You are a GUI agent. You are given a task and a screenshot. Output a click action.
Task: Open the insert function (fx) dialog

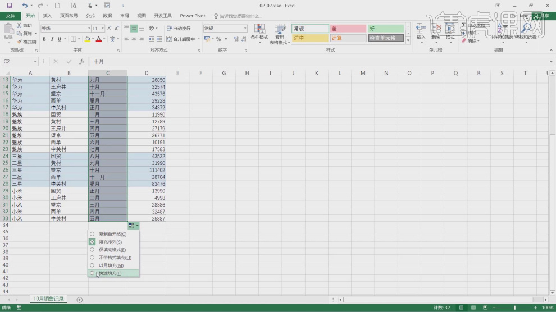81,62
